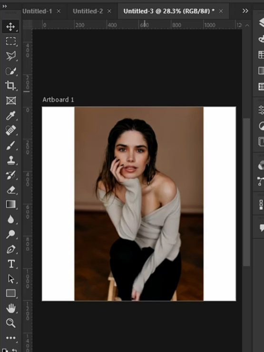Viewport: 264px width, 352px height.
Task: Open the Edit Toolbar three-dots menu
Action: [10, 338]
